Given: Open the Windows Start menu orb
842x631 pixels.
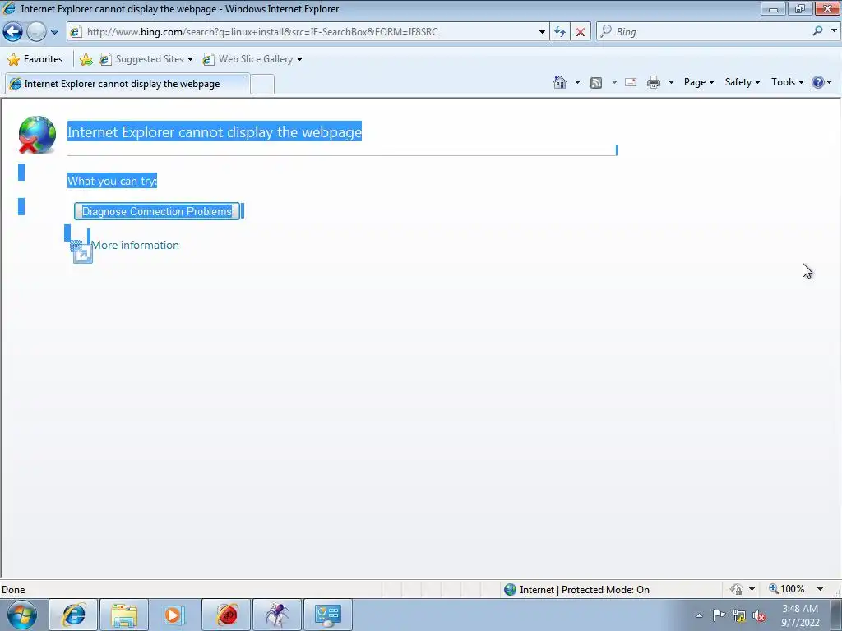Looking at the screenshot, I should (22, 615).
